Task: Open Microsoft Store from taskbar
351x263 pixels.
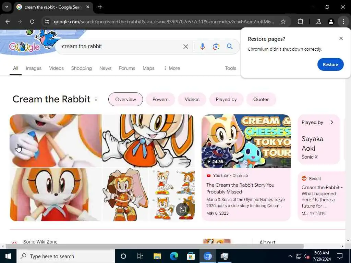Action: click(x=191, y=256)
